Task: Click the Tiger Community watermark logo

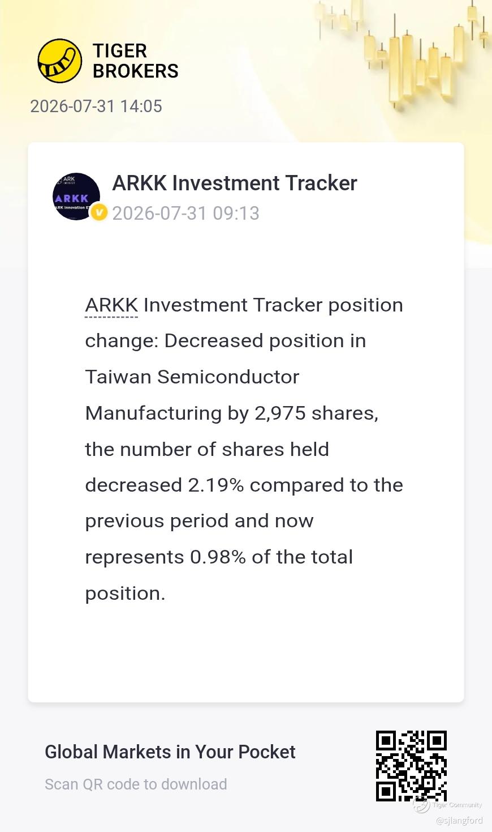Action: 448,805
